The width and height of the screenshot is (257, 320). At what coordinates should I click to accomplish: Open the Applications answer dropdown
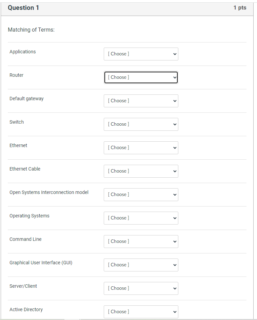[141, 54]
